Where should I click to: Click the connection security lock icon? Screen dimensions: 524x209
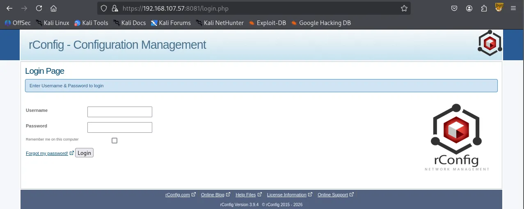tap(115, 8)
